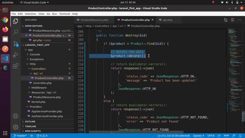The height and width of the screenshot is (138, 245).
Task: Open errors and warnings count in status bar
Action: click(42, 136)
